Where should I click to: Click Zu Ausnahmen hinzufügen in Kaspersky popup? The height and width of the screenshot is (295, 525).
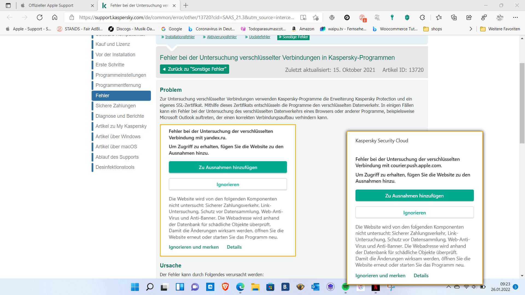(x=414, y=196)
